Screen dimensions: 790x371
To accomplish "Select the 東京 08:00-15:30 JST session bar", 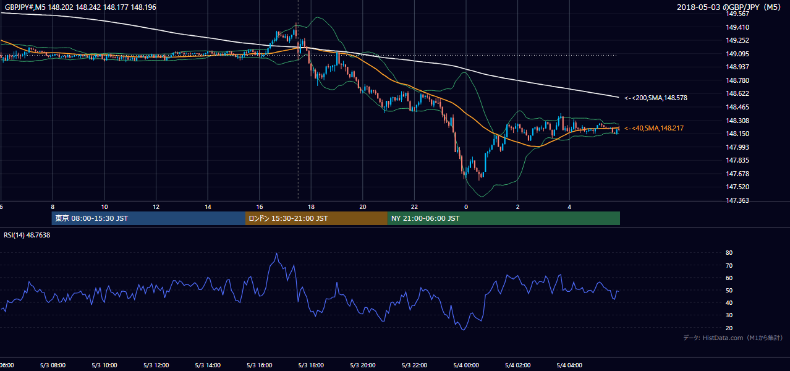I will click(x=148, y=218).
